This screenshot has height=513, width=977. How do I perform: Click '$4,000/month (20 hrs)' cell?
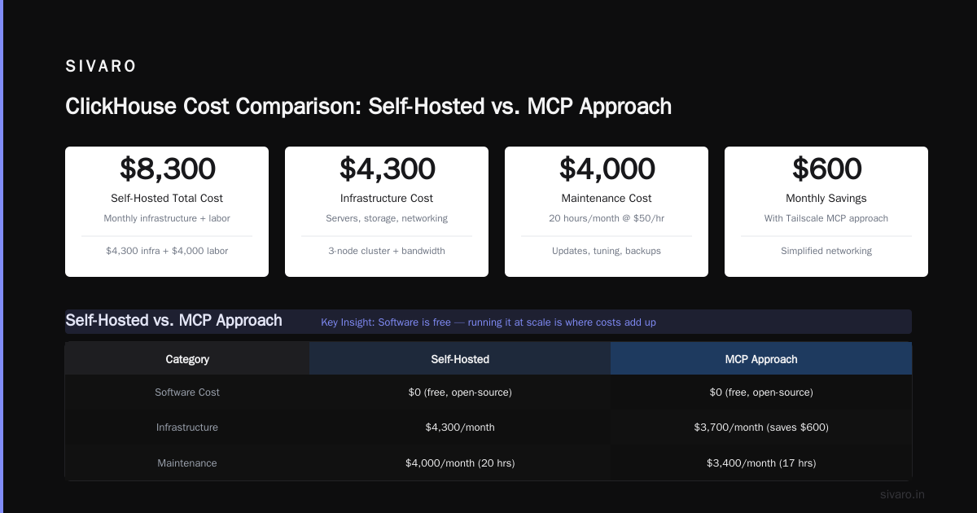tap(460, 463)
